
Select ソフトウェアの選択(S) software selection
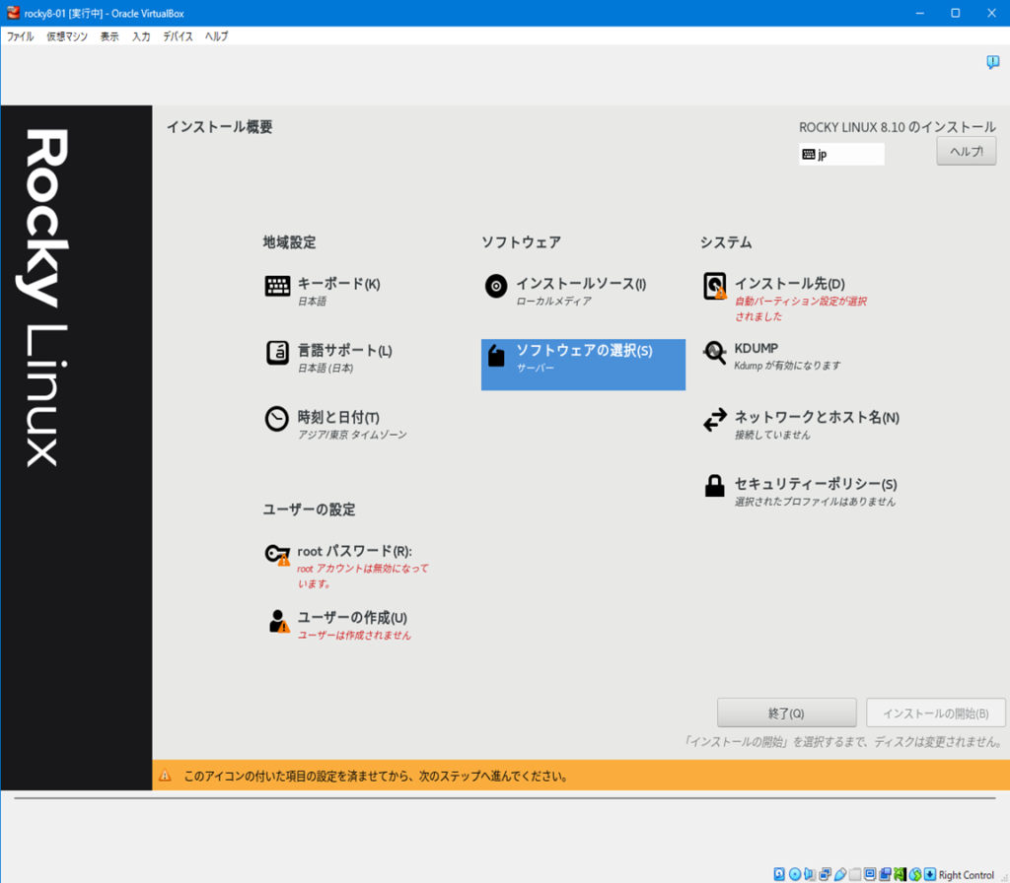(x=583, y=365)
